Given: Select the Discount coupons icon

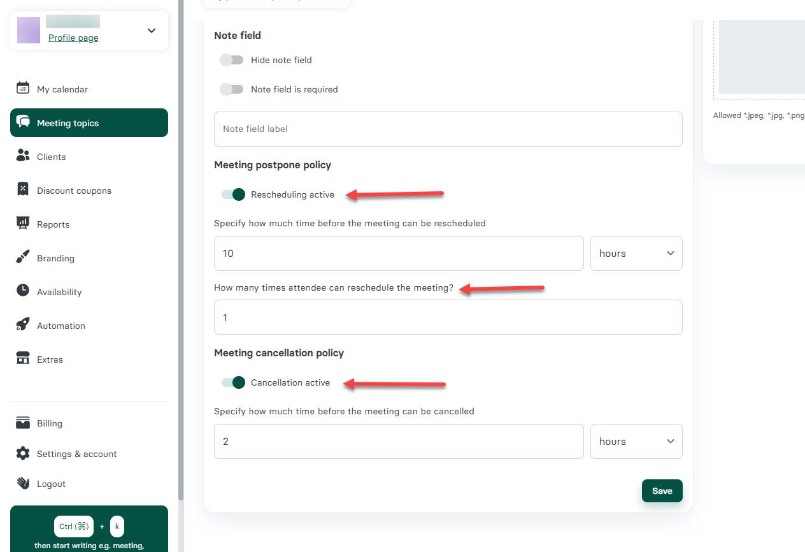Looking at the screenshot, I should (x=22, y=191).
